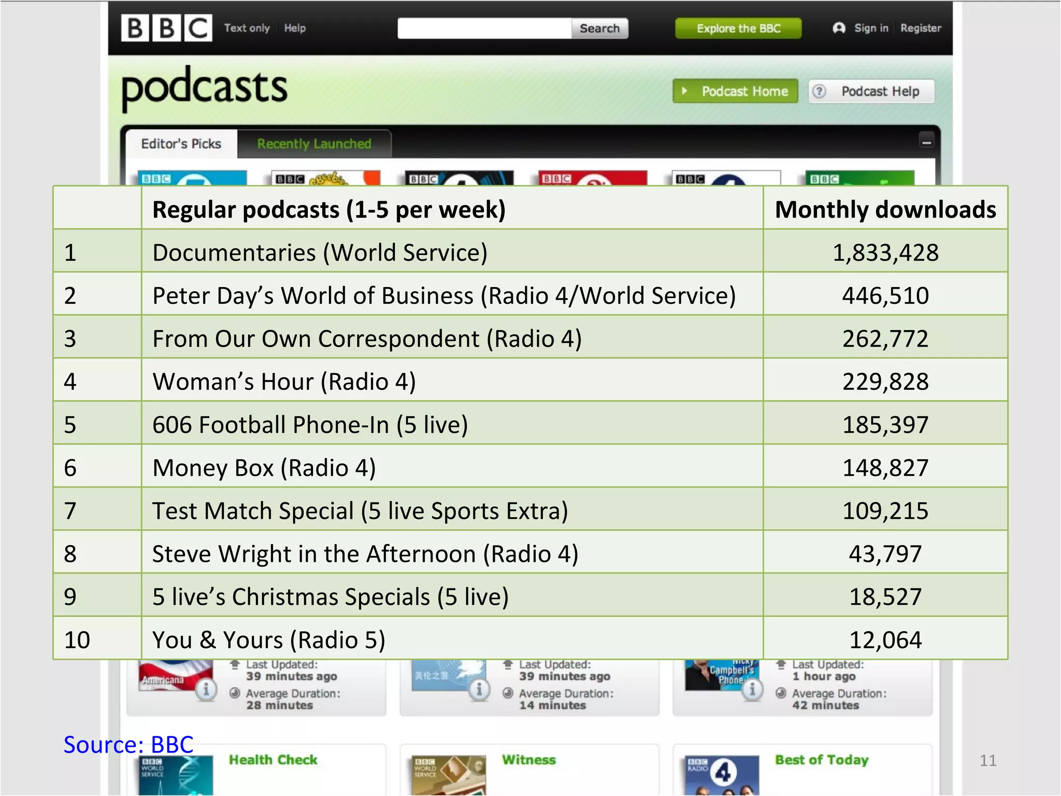
Task: Click '606 Football Phone-In (5 live)'
Action: point(310,424)
